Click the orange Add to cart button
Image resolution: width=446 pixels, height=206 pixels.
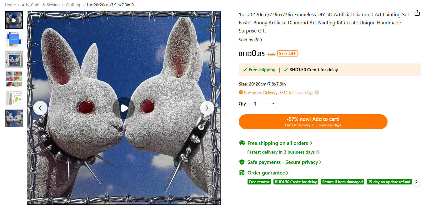[313, 122]
